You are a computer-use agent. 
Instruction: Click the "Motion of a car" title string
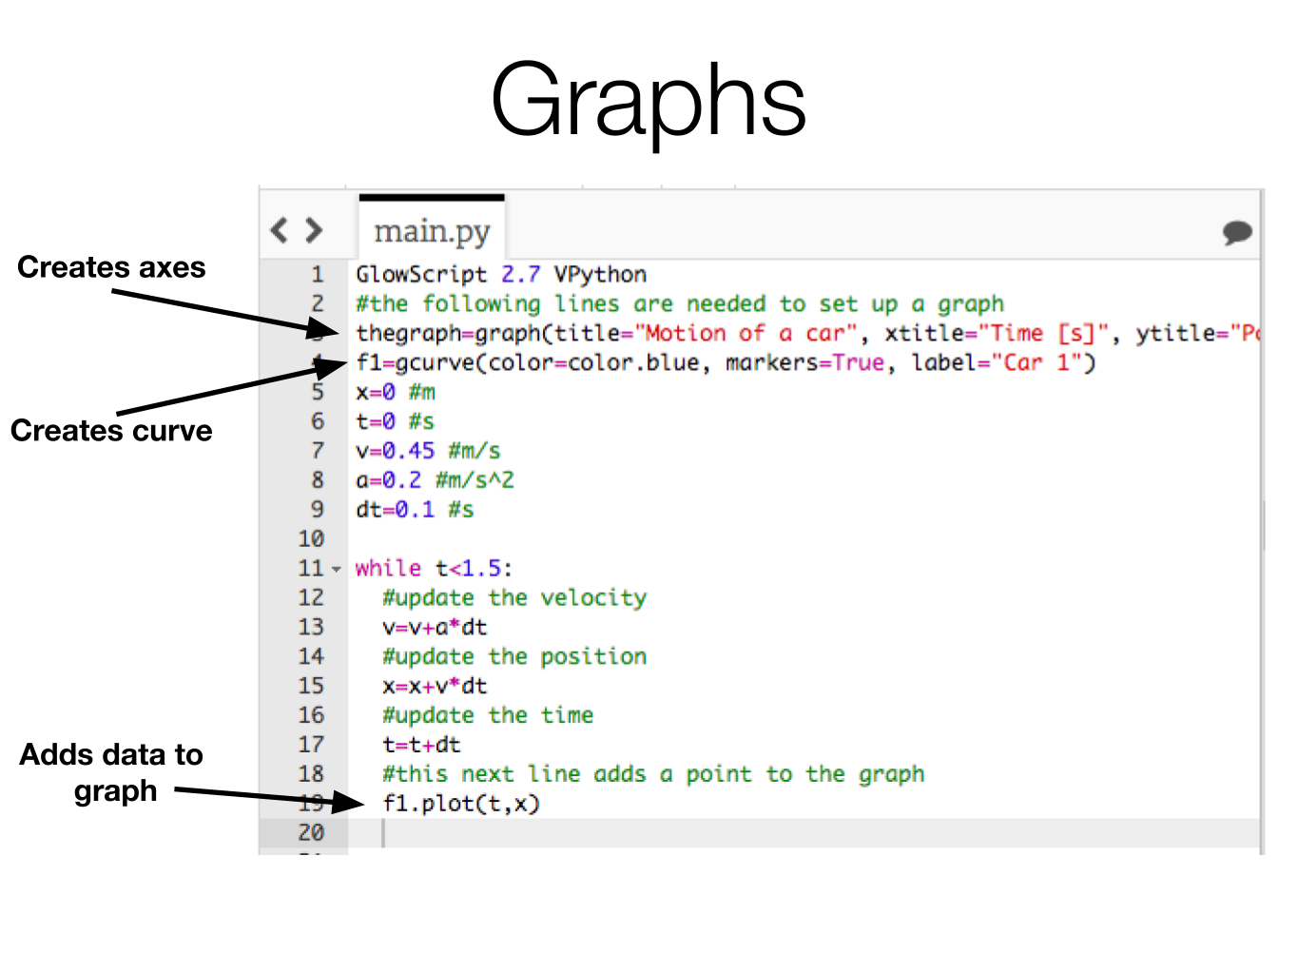[746, 334]
